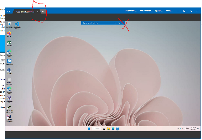Open Microsoft Edge from the taskbar
202x140 pixels.
(113, 129)
